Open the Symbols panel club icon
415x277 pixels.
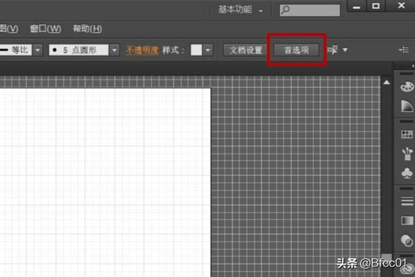[x=407, y=172]
